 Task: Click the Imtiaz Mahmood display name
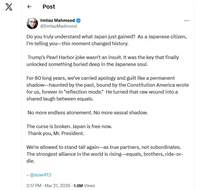point(58,20)
